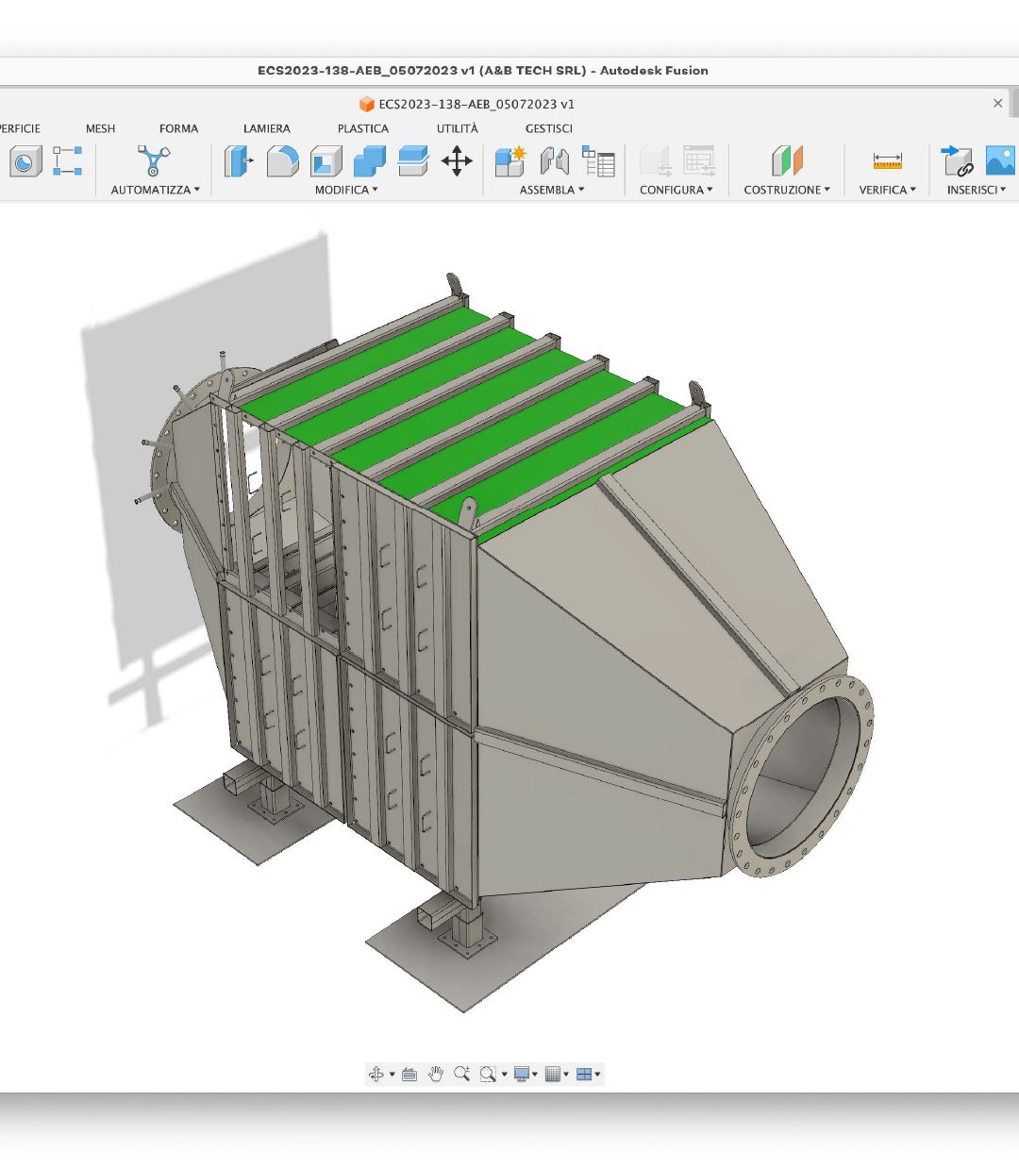The image size is (1019, 1168).
Task: Activate the Orbit navigation tool
Action: [x=376, y=1074]
